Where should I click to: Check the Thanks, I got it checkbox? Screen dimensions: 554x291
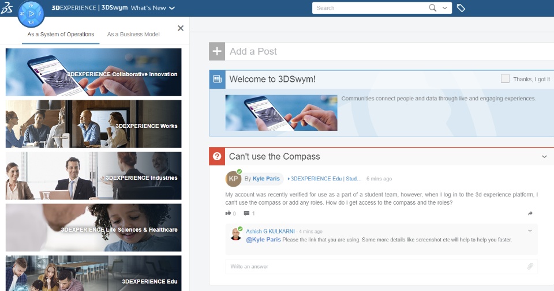506,79
